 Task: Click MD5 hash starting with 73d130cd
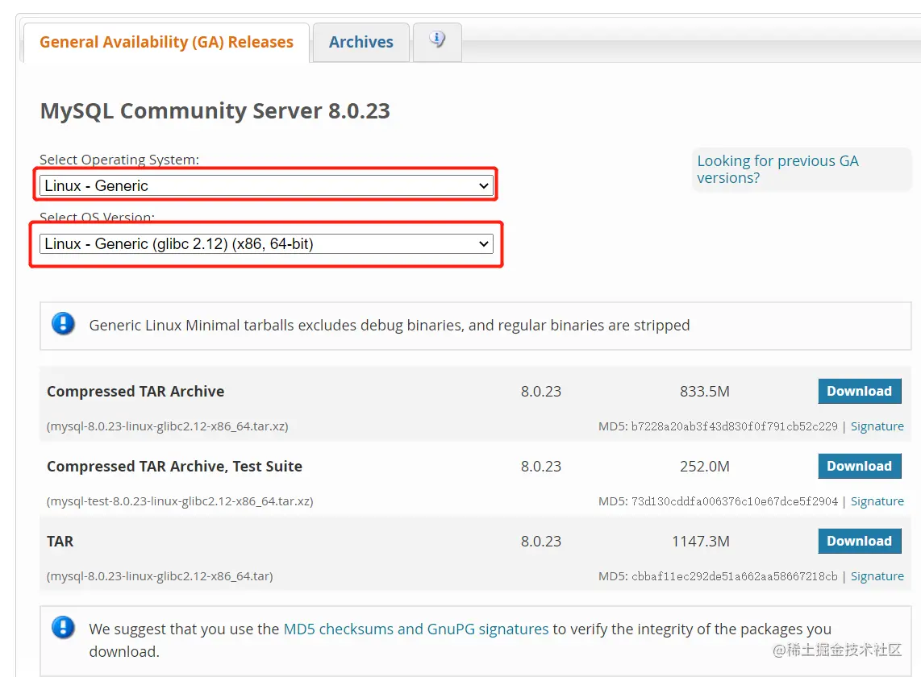pyautogui.click(x=734, y=500)
